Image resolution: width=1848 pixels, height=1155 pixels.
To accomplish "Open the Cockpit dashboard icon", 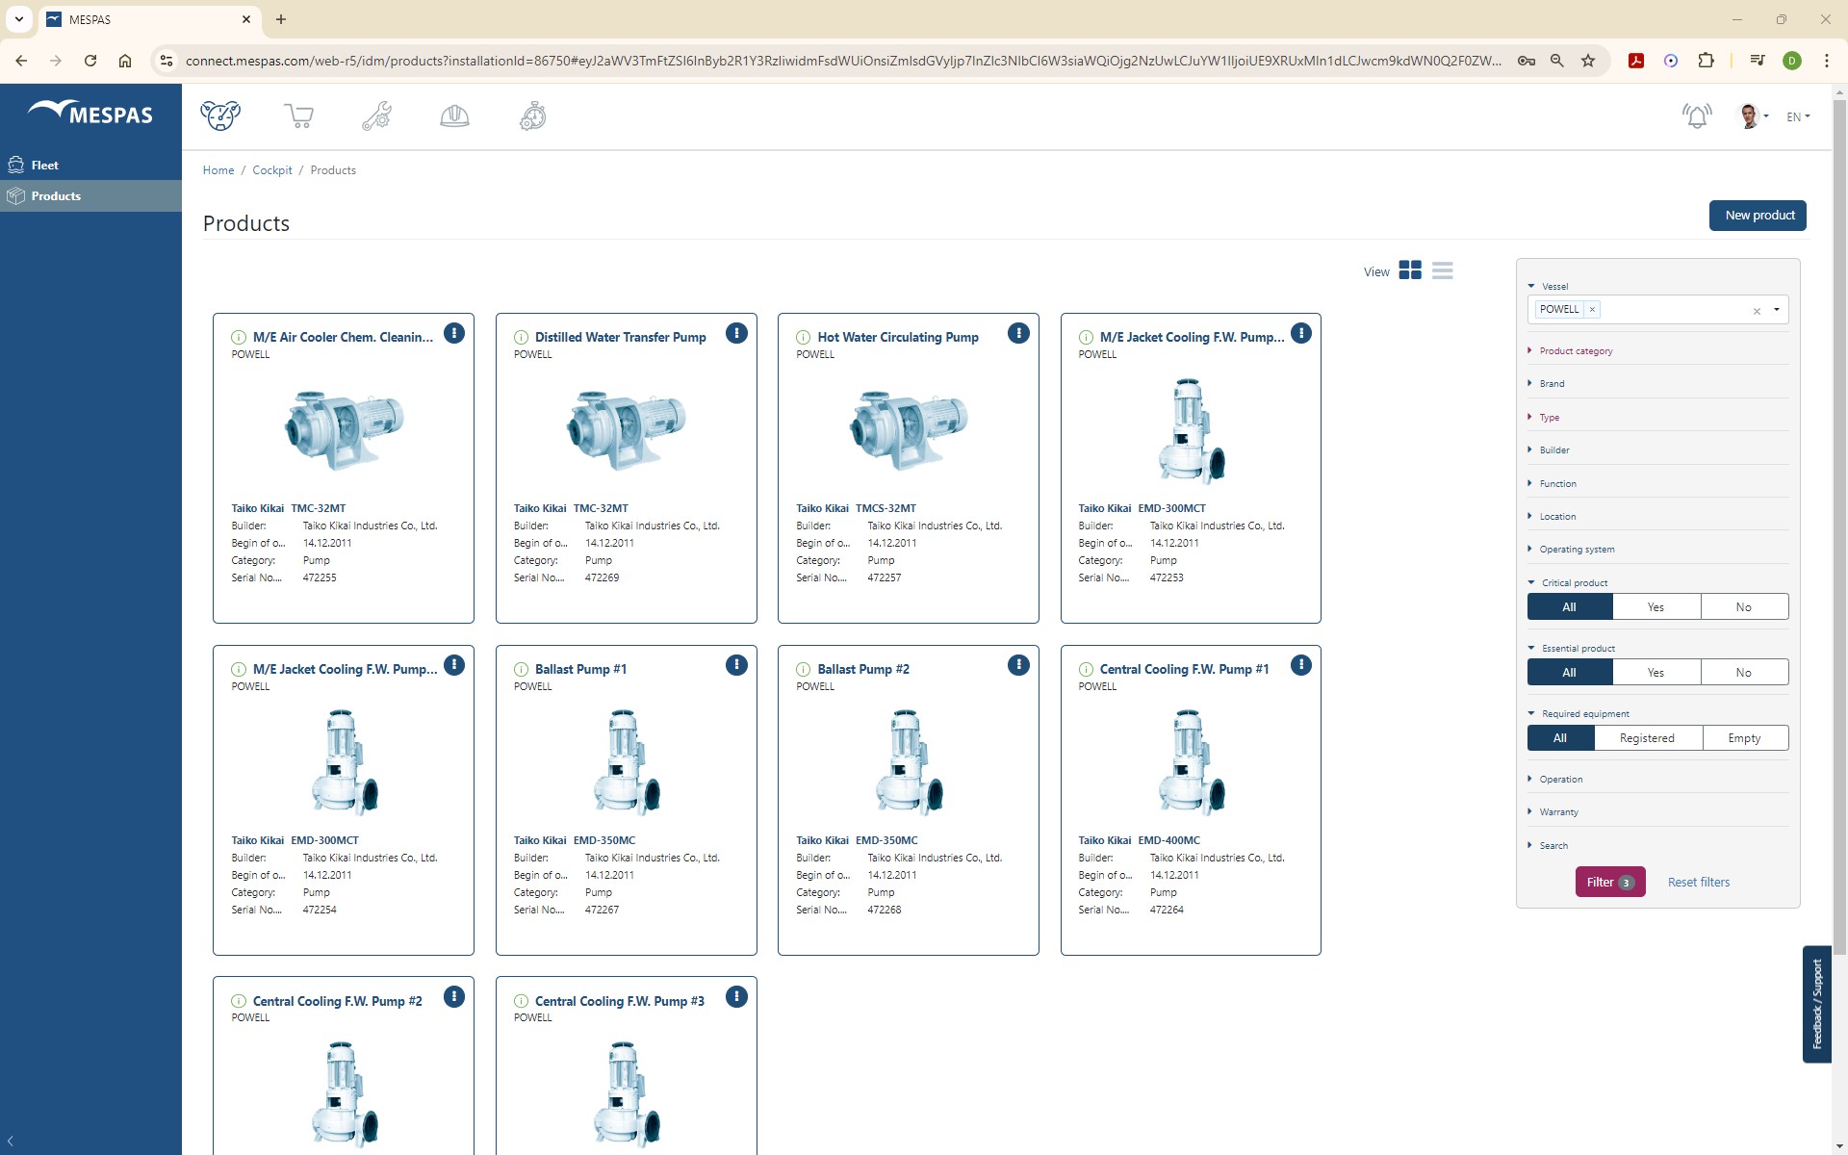I will [220, 115].
